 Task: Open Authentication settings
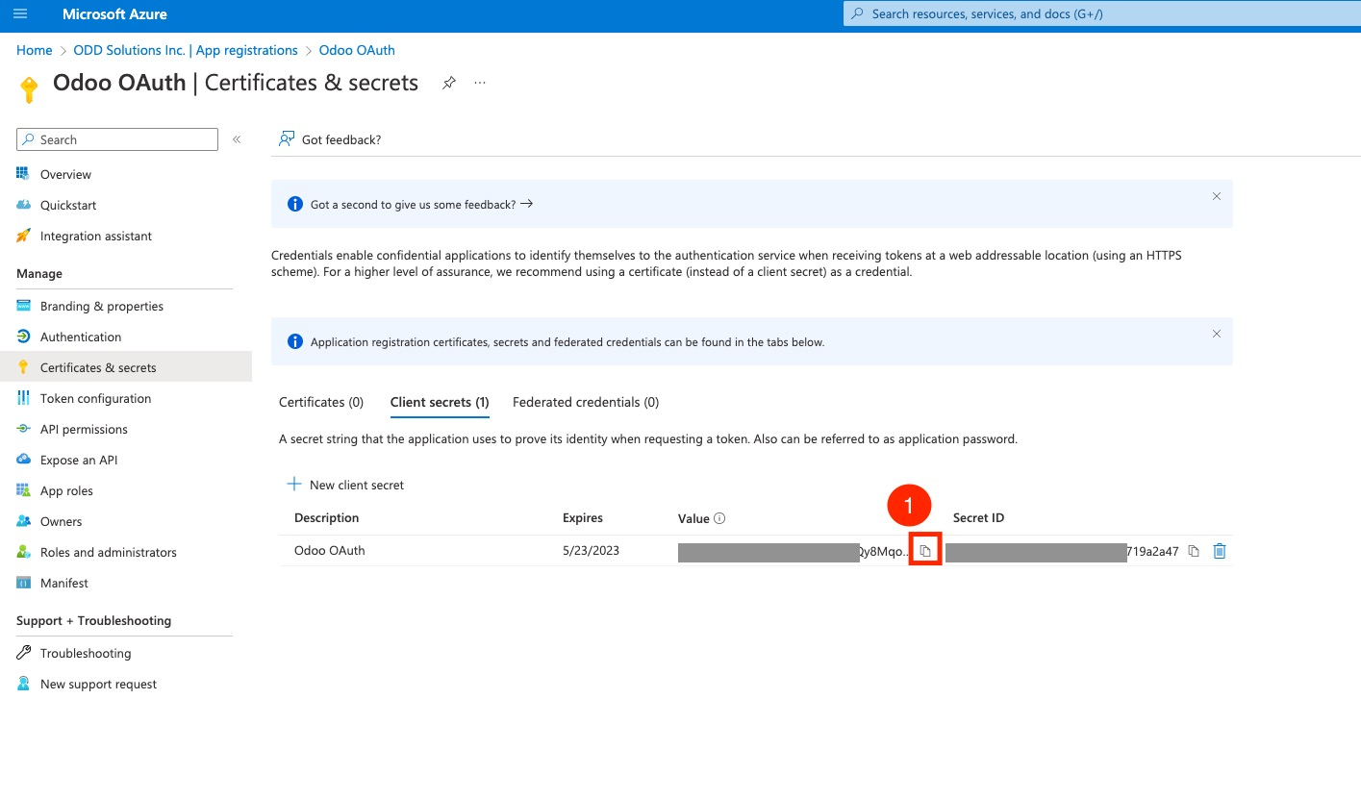coord(81,337)
